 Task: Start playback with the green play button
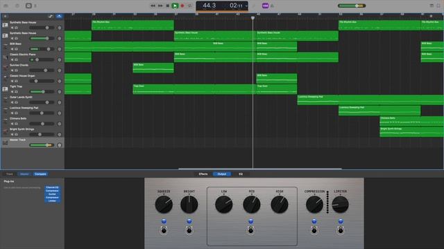pyautogui.click(x=175, y=6)
